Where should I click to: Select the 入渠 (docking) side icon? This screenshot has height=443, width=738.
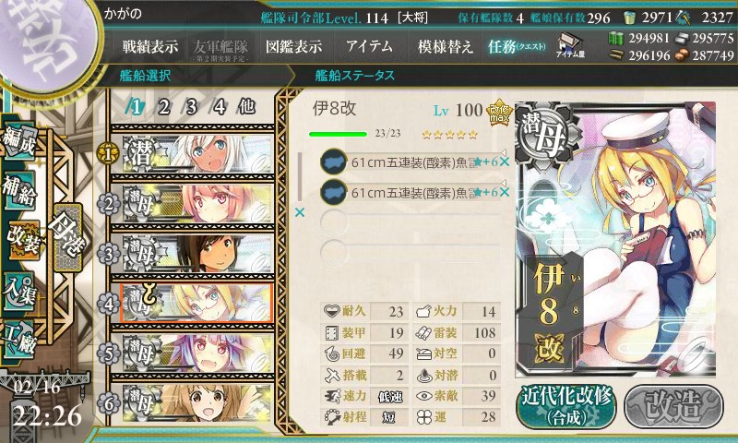[x=19, y=292]
